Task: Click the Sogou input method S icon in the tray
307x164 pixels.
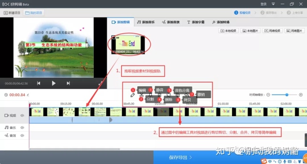Action: [264, 161]
